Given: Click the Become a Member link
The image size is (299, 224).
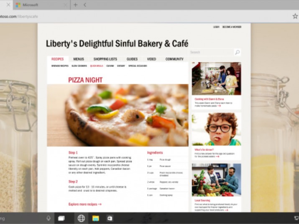Looking at the screenshot, I should 232,27.
